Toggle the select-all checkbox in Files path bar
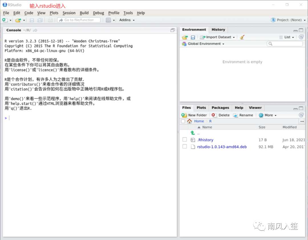This screenshot has height=240, width=308. tap(183, 121)
